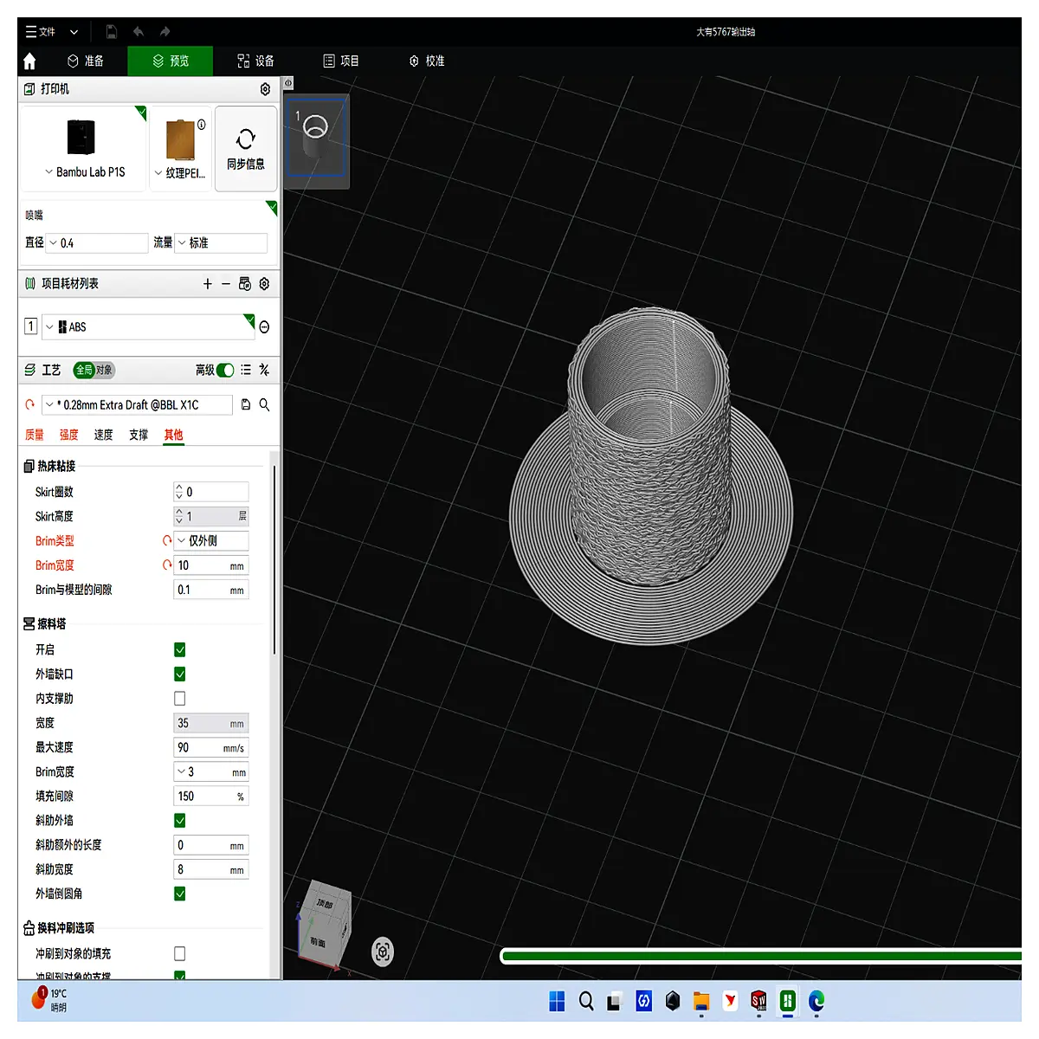Image resolution: width=1039 pixels, height=1039 pixels.
Task: Click the view settings icon beside the view cube
Action: click(x=383, y=952)
